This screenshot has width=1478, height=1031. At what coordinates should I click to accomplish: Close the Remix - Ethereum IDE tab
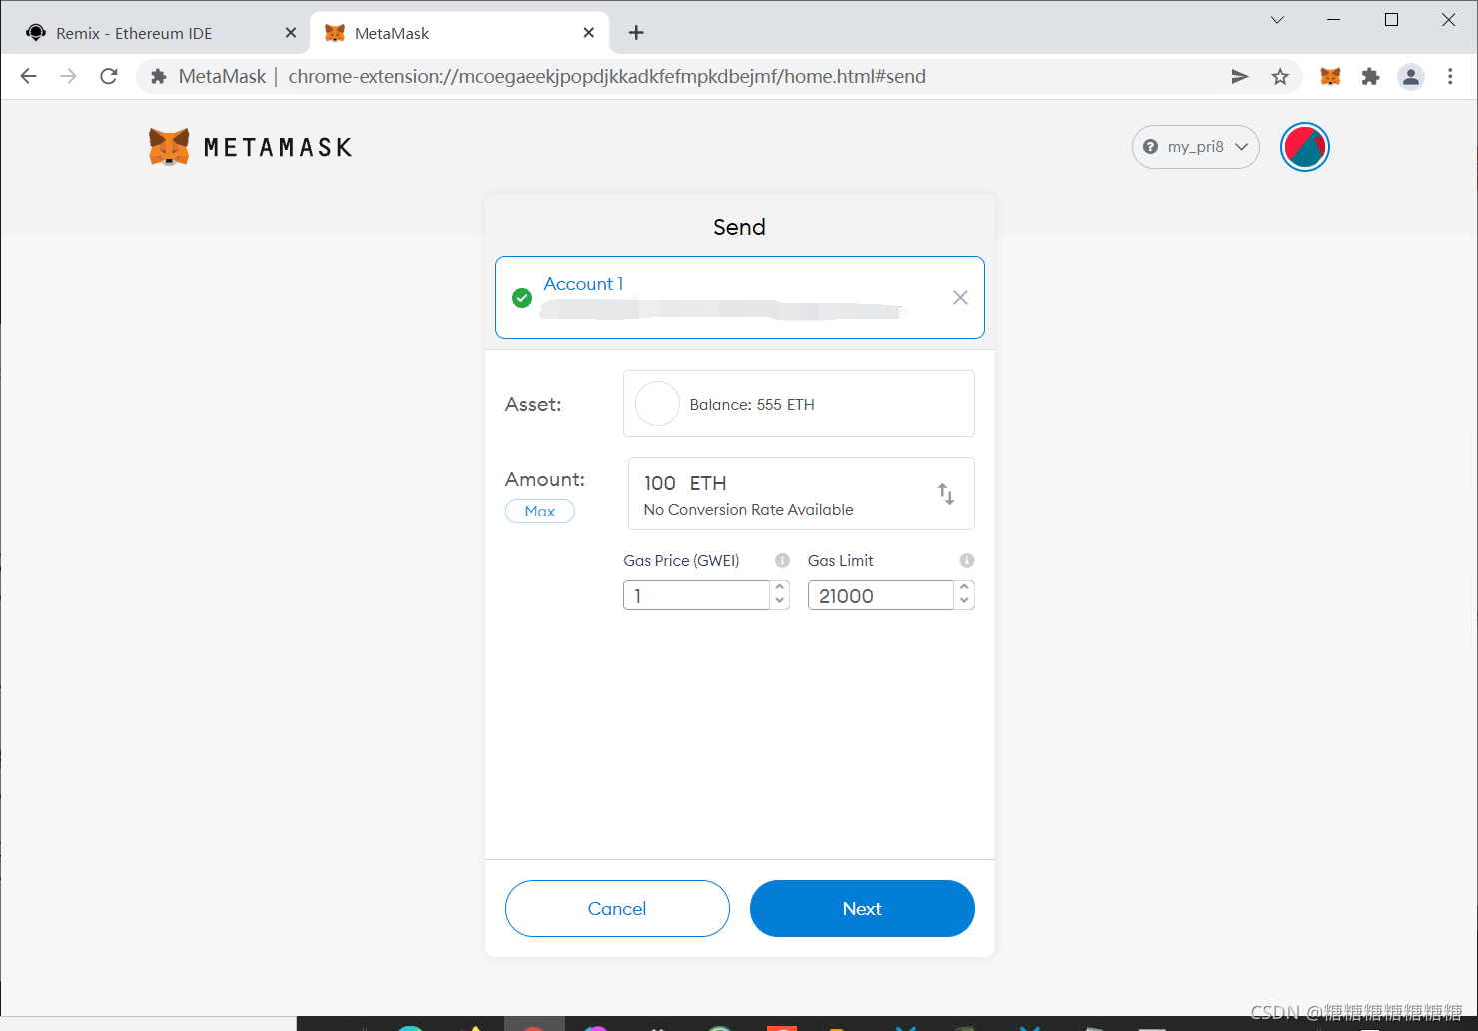pyautogui.click(x=291, y=33)
